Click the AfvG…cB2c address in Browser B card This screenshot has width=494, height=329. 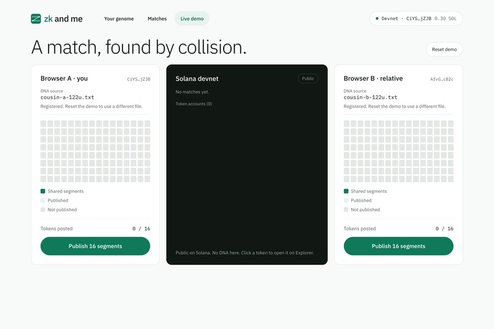(442, 79)
